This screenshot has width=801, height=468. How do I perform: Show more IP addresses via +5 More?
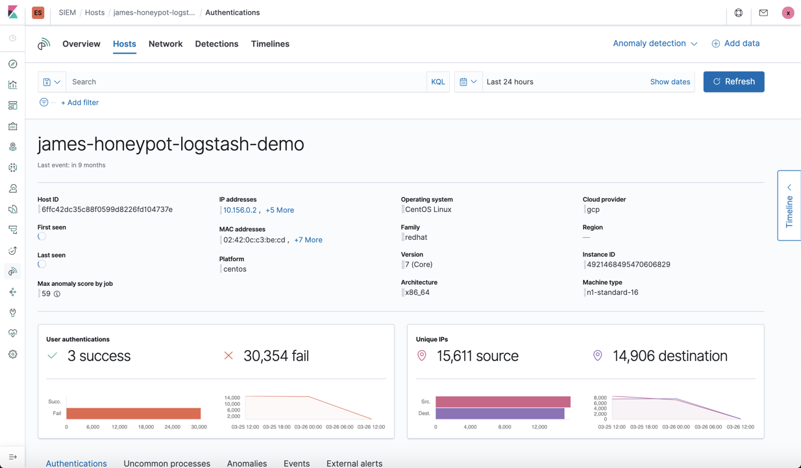coord(280,210)
